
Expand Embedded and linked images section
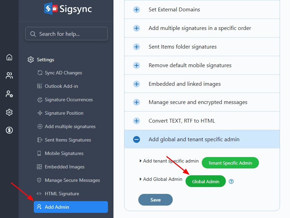coord(137,84)
